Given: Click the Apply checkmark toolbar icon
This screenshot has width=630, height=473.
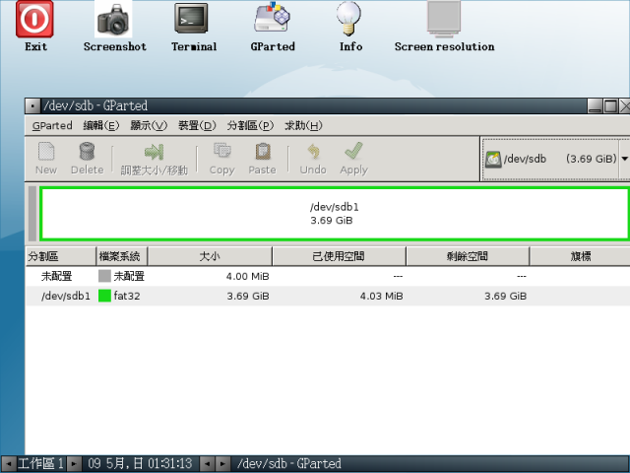Looking at the screenshot, I should click(353, 151).
